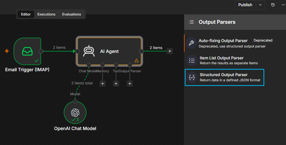Expand the Publish dropdown arrow
The image size is (286, 145).
tap(260, 5)
